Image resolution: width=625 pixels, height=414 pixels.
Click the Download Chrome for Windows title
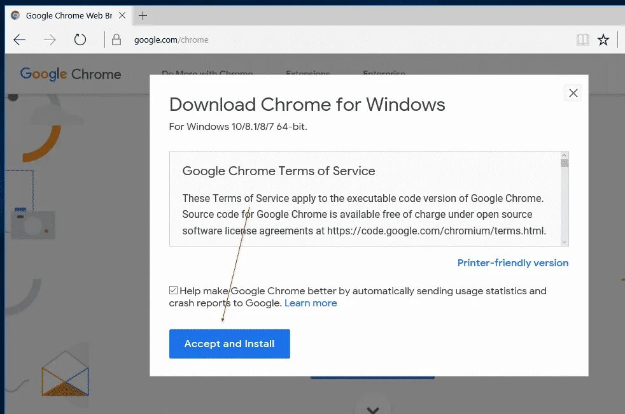[x=307, y=104]
